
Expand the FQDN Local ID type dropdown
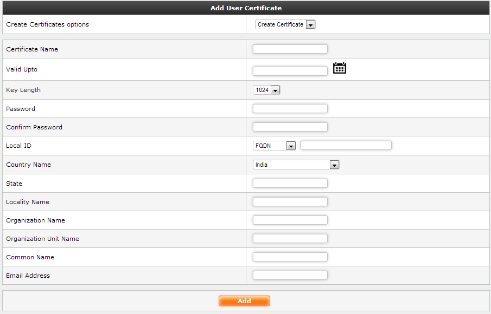pos(275,146)
